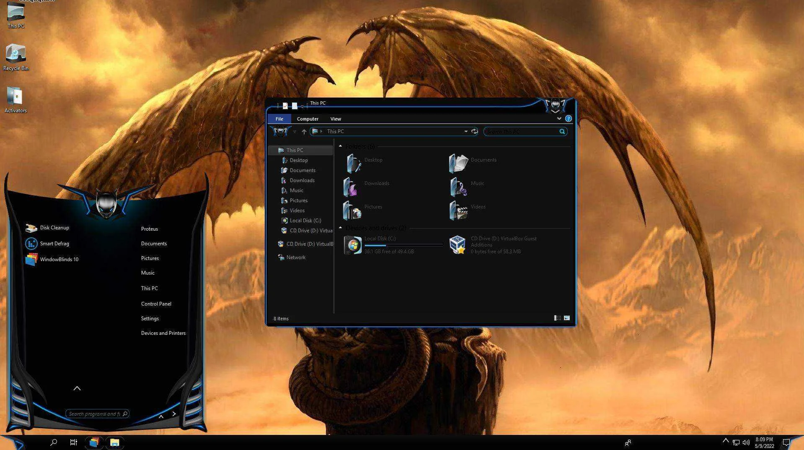Open This PC from the start menu list

150,288
